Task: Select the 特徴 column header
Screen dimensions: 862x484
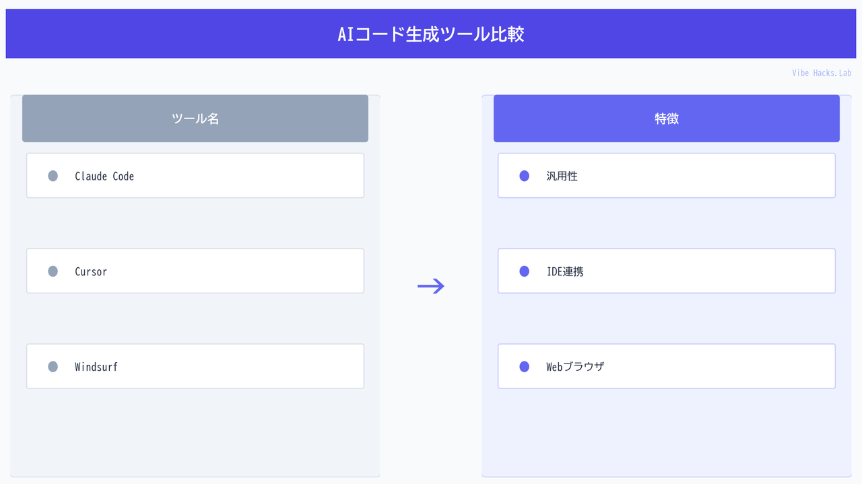Action: (667, 118)
